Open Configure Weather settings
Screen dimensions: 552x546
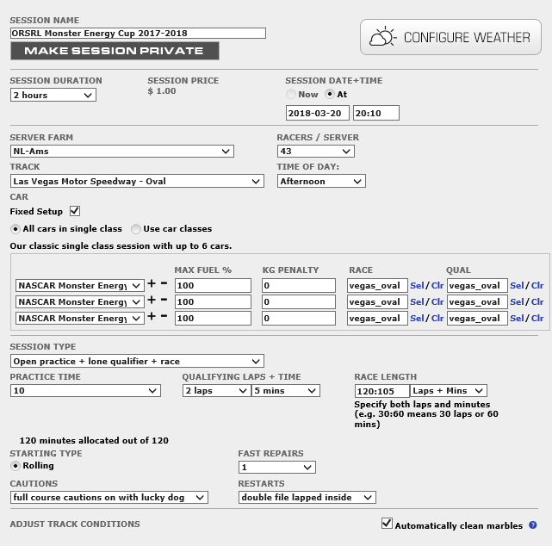tap(450, 38)
